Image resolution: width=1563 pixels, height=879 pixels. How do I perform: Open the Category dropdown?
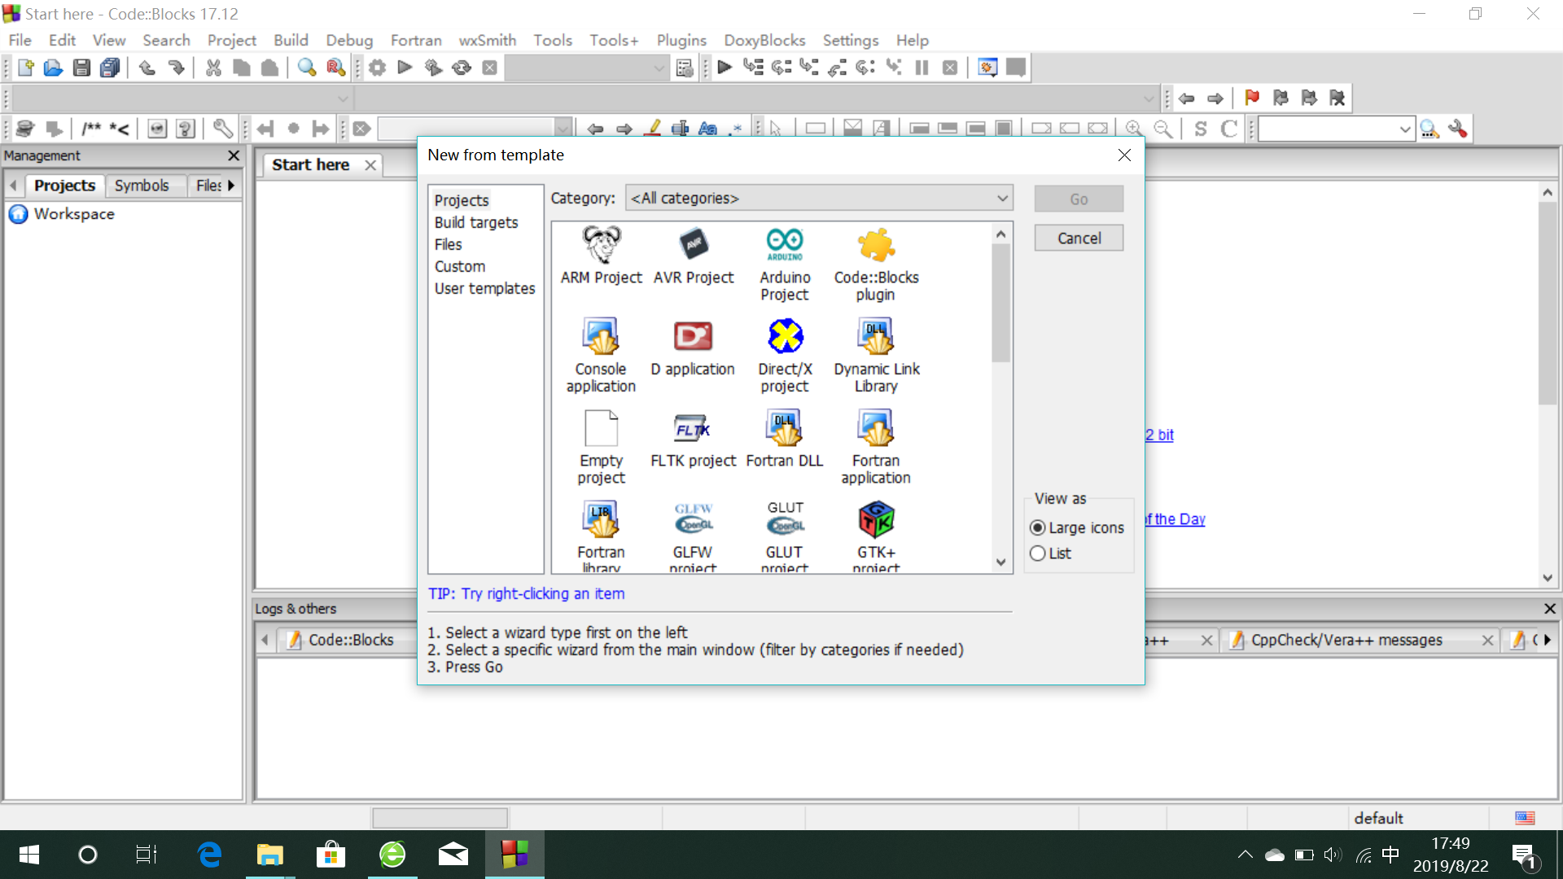coord(819,198)
